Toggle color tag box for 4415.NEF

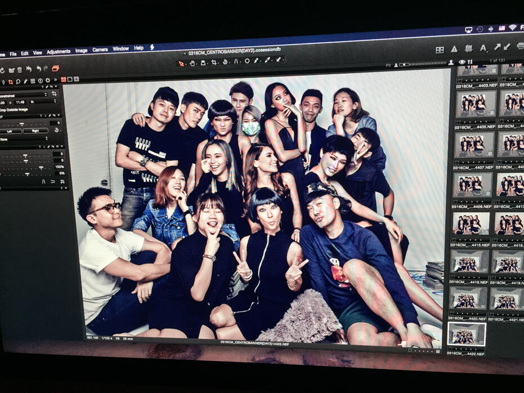point(454,240)
